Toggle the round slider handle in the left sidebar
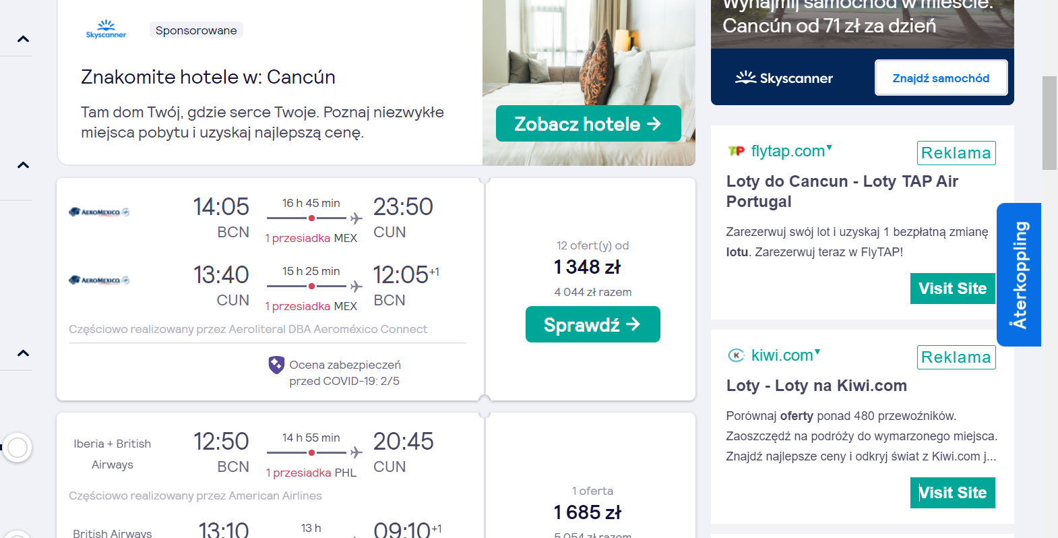The image size is (1058, 538). pyautogui.click(x=18, y=447)
